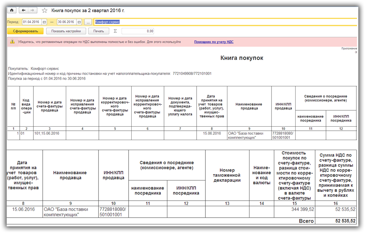This screenshot has height=233, width=365.
Task: Go back with the left arrow
Action: tap(24, 10)
